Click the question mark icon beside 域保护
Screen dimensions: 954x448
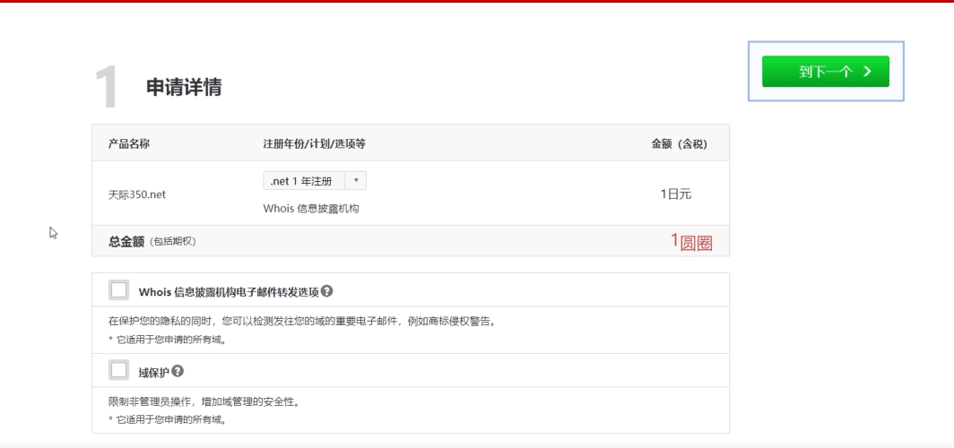pos(178,371)
